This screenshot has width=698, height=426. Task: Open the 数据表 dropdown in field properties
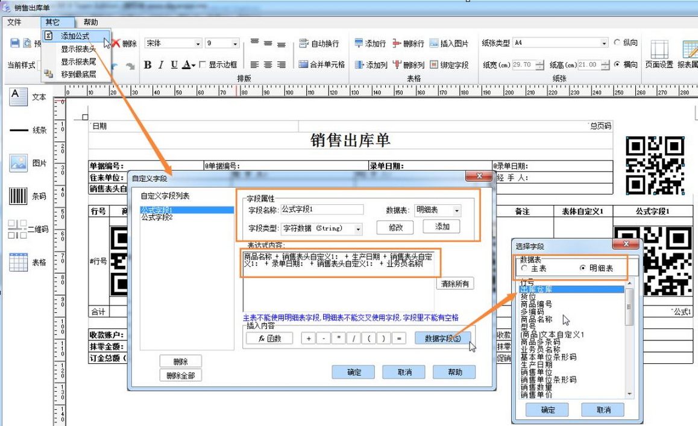(x=457, y=210)
